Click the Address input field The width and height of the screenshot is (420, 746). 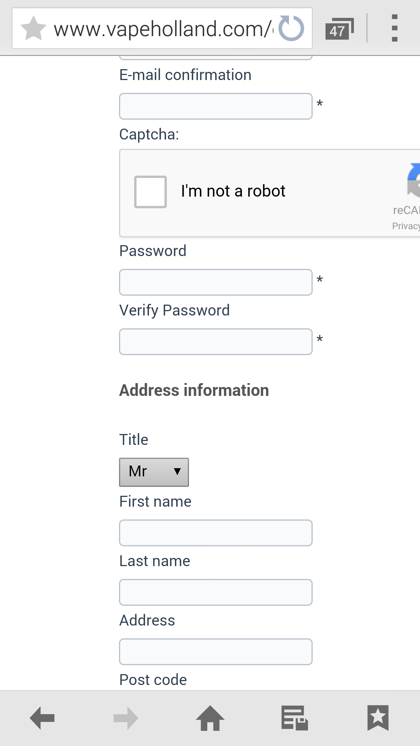(x=215, y=652)
